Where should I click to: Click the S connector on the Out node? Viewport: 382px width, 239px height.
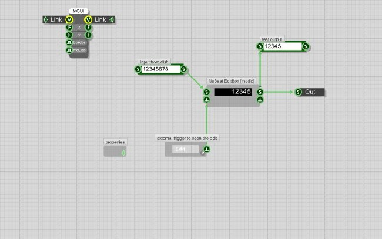299,92
